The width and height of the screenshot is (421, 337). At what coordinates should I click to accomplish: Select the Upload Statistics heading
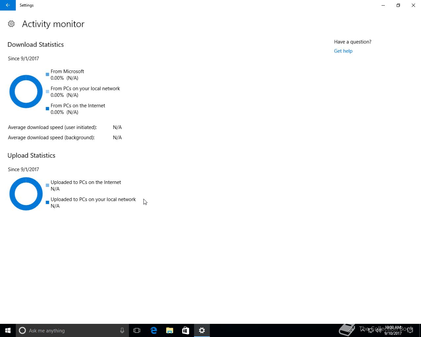click(x=31, y=155)
